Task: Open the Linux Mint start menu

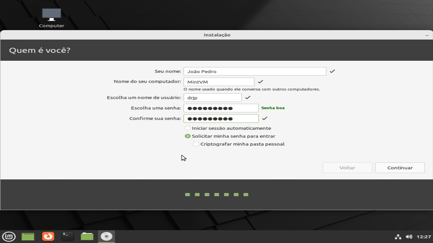Action: click(9, 236)
